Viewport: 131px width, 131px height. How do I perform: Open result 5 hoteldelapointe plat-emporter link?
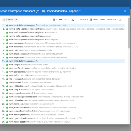point(34,40)
